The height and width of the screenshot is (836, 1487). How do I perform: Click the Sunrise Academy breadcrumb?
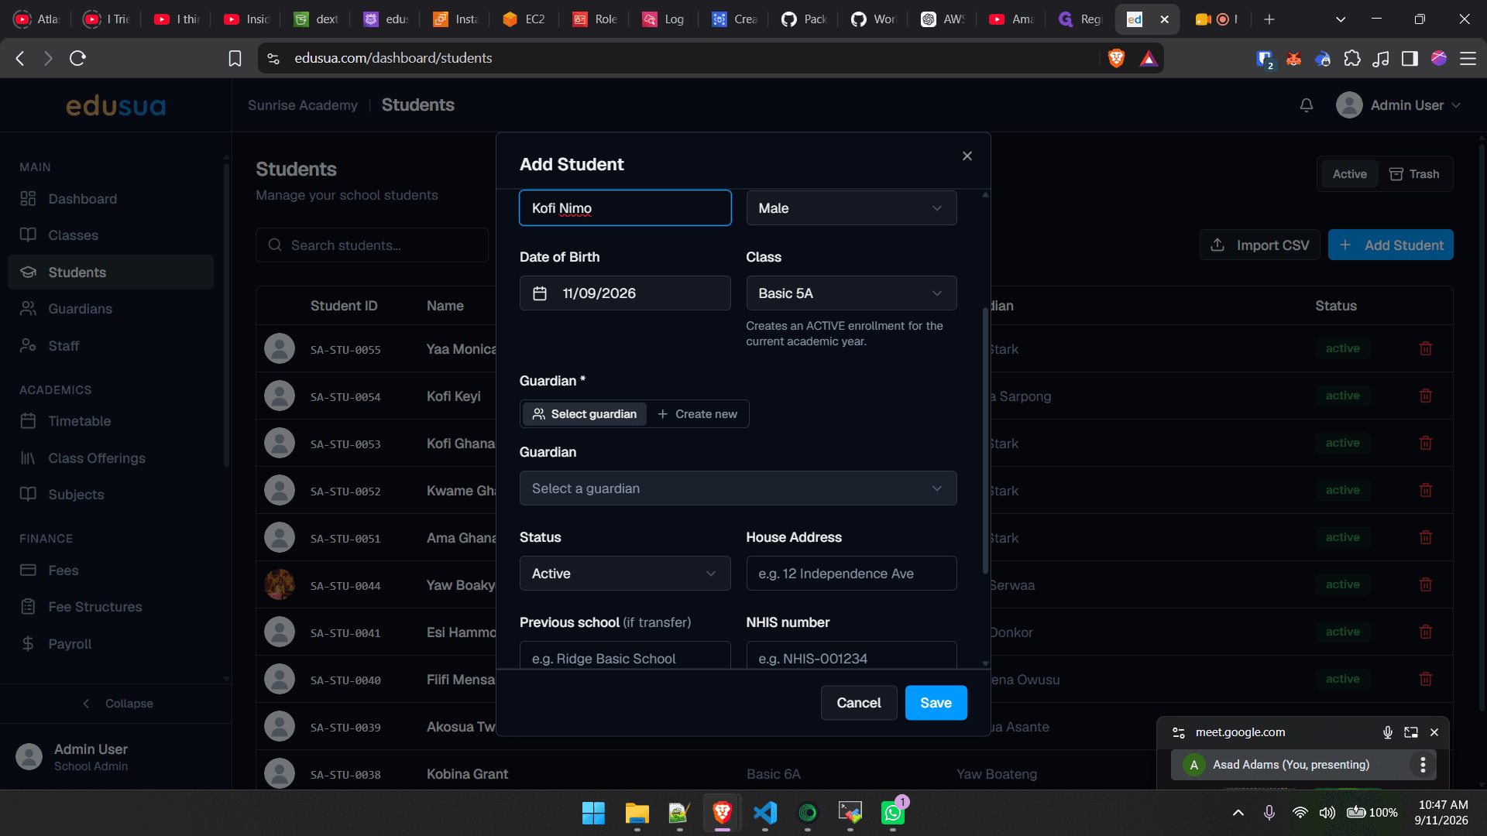pyautogui.click(x=303, y=105)
